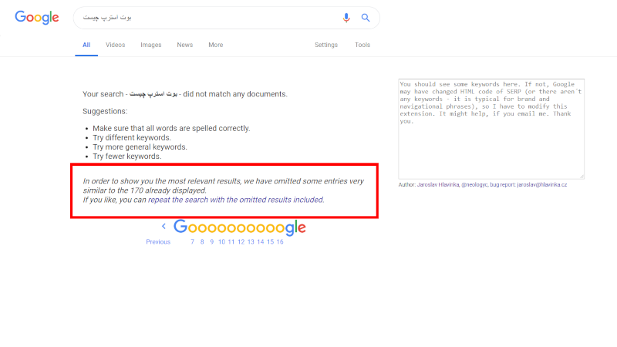Screen dimensions: 617x347
Task: Go to results page 10
Action: click(221, 242)
